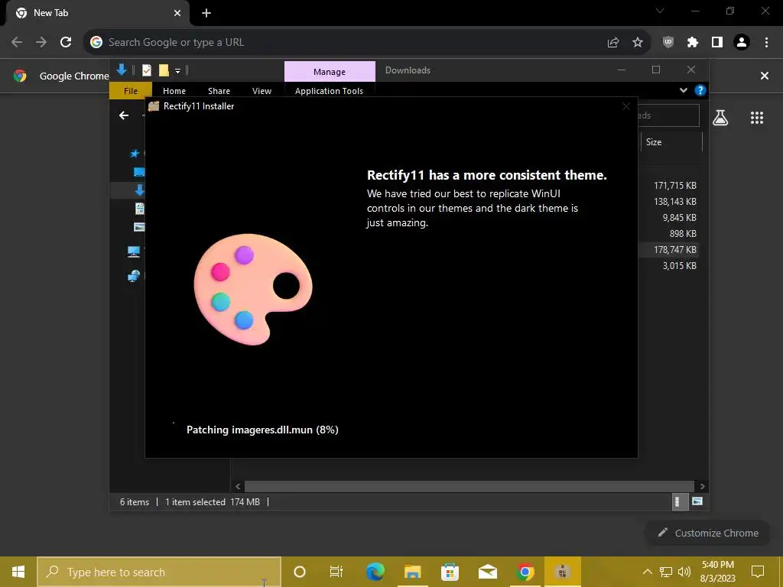Select the file sized 9,845 KB
783x587 pixels.
pos(679,218)
